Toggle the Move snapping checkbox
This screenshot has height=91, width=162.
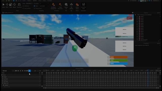(34, 6)
